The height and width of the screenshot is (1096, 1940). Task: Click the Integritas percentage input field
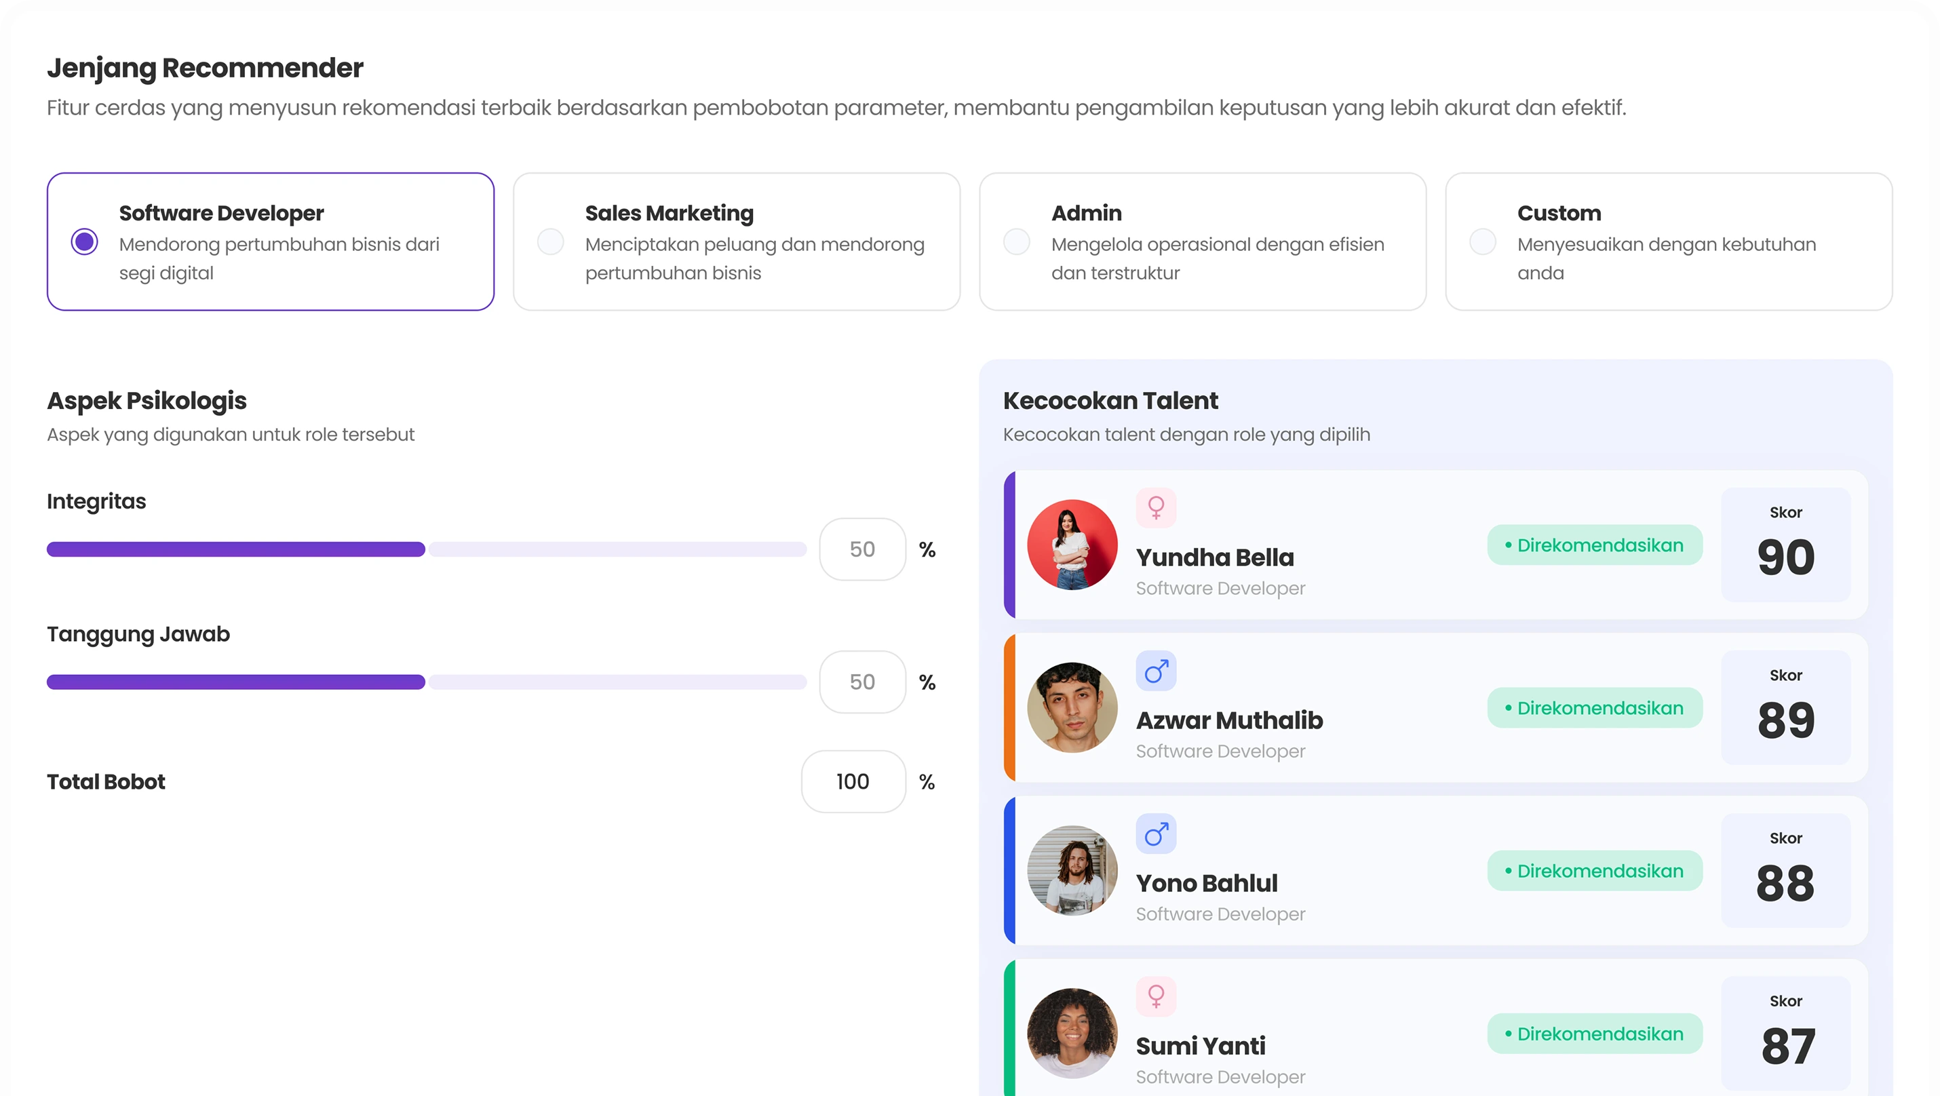click(x=862, y=549)
